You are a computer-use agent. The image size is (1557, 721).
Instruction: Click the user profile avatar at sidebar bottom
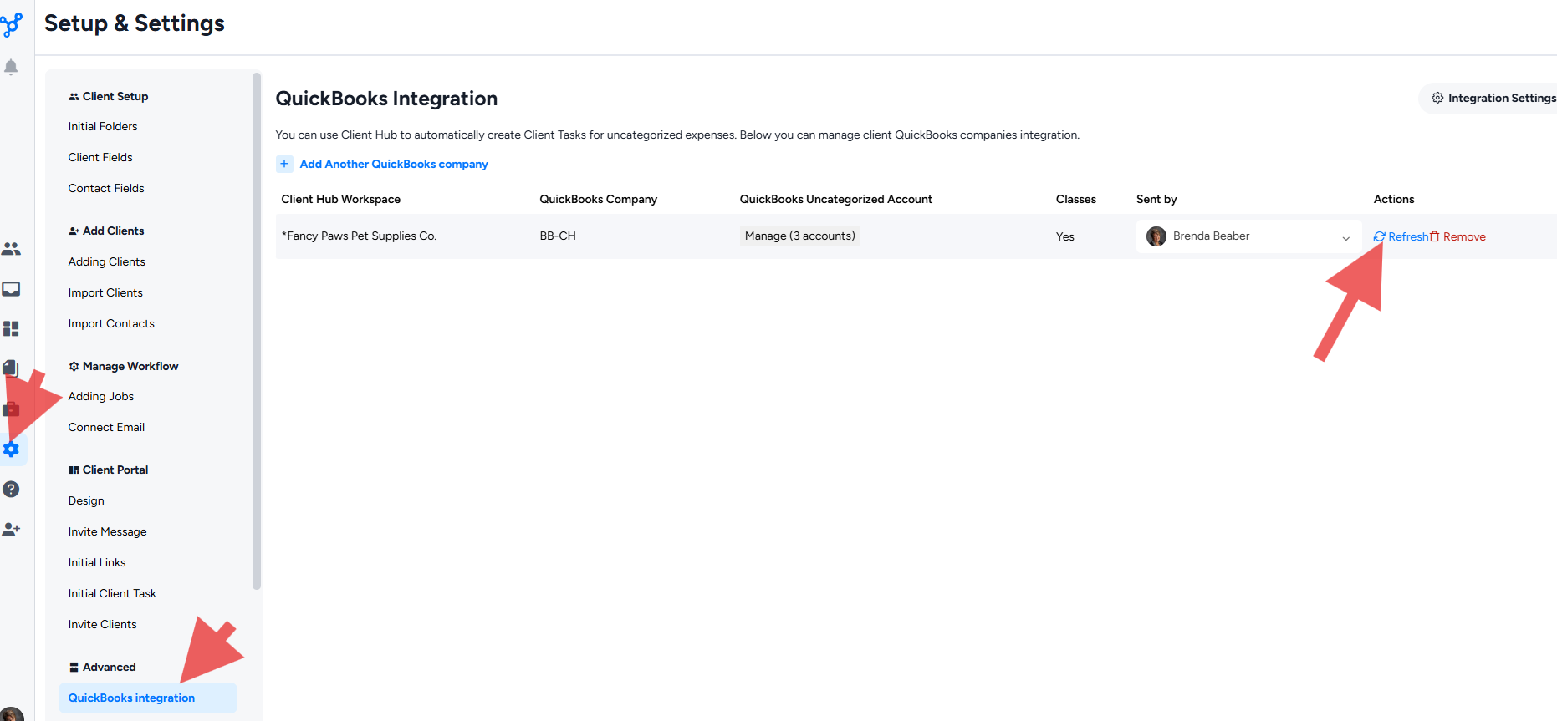pos(12,714)
